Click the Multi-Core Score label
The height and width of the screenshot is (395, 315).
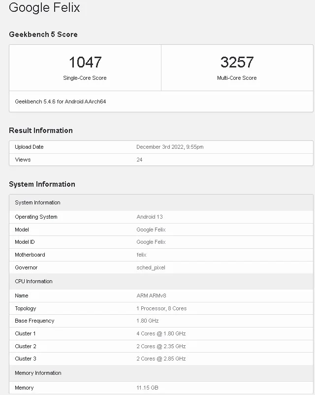point(237,78)
